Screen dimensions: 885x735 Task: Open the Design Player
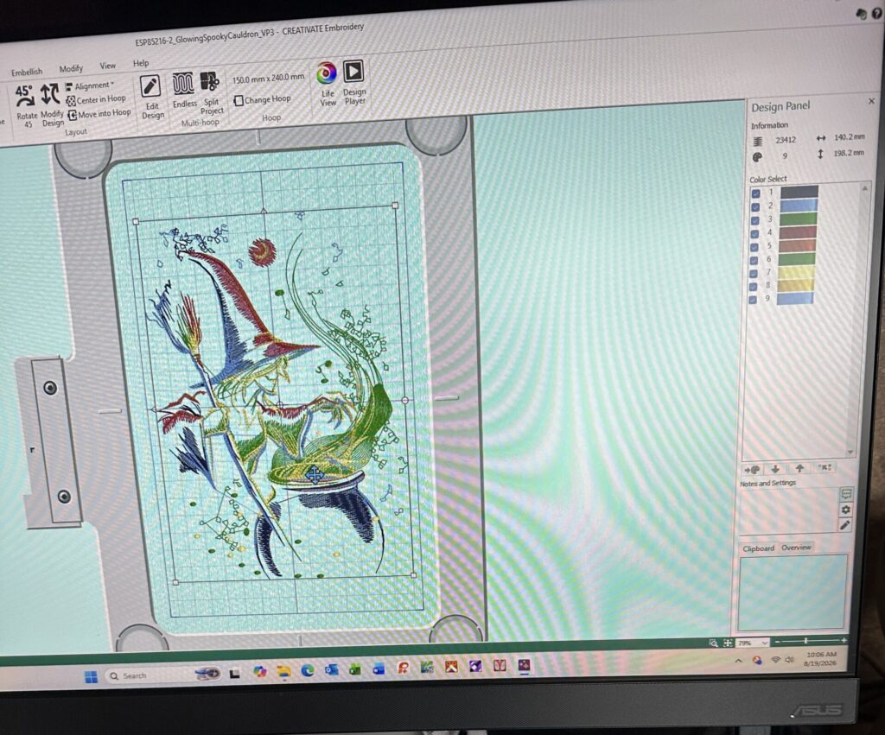coord(353,82)
